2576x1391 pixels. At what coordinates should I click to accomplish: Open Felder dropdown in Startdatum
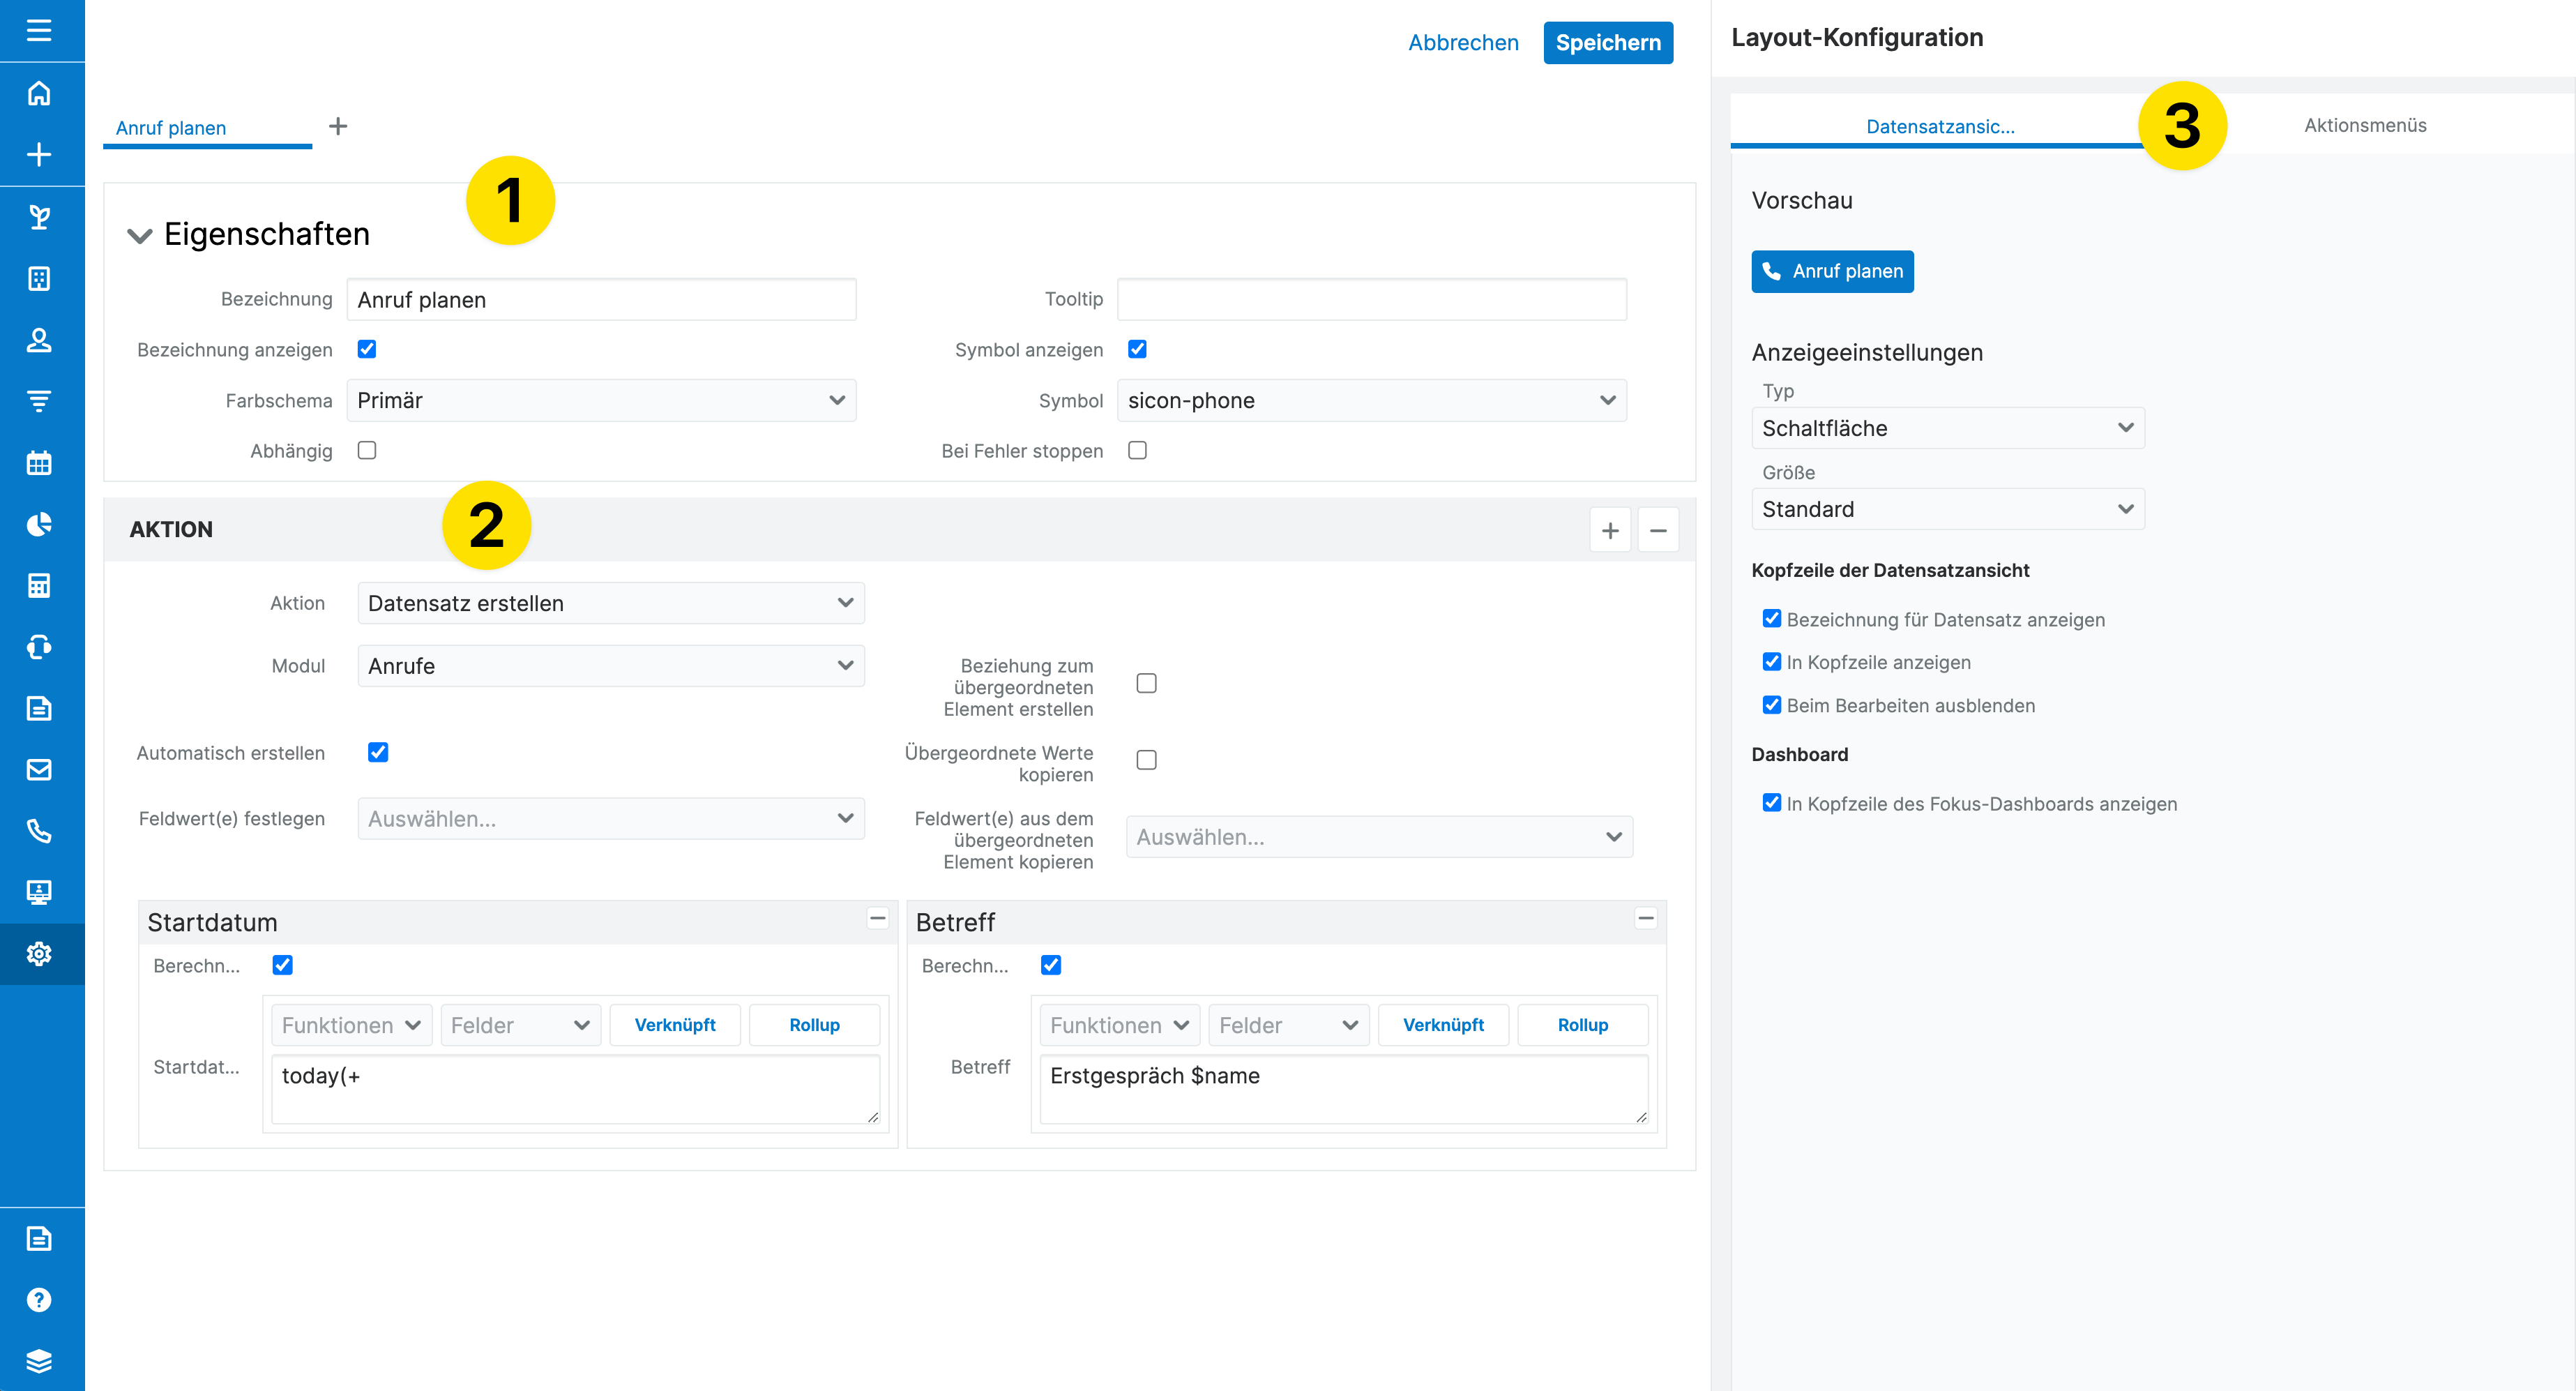[x=521, y=1025]
